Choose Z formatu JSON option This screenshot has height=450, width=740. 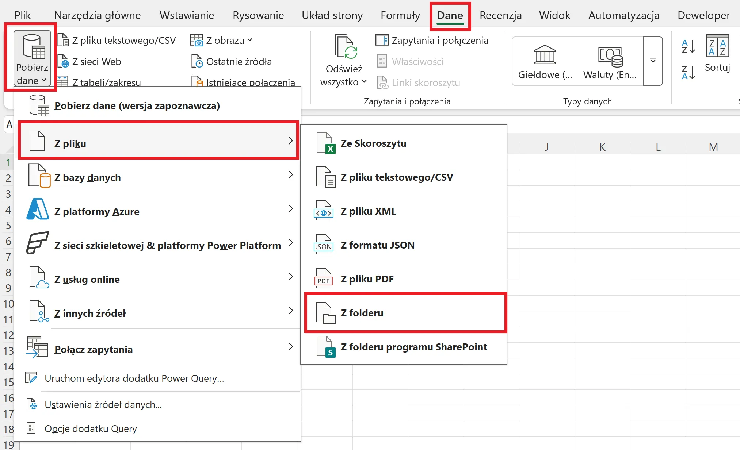[x=377, y=245]
